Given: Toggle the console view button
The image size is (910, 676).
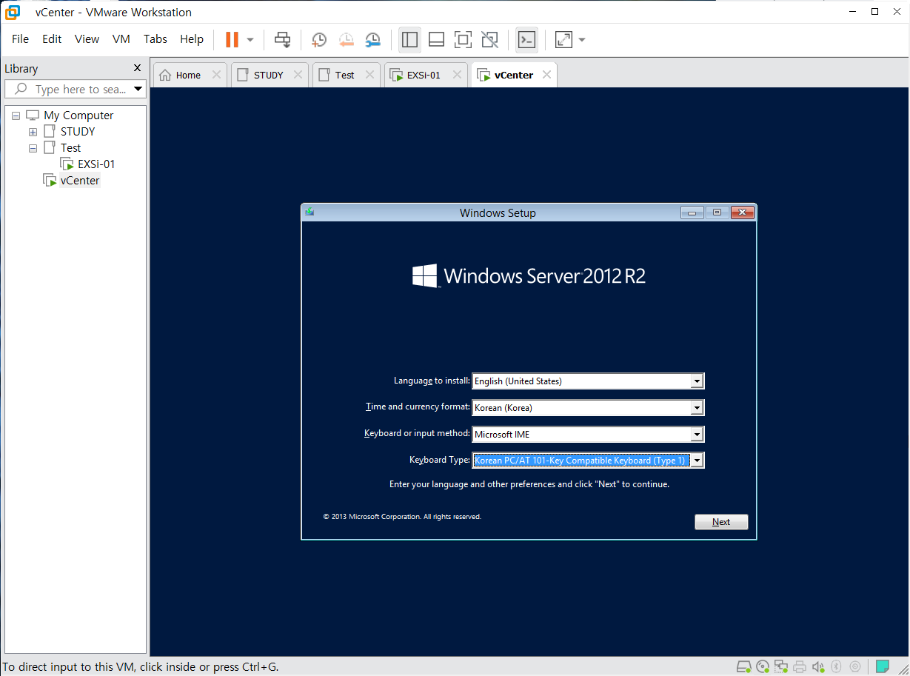Looking at the screenshot, I should tap(526, 39).
